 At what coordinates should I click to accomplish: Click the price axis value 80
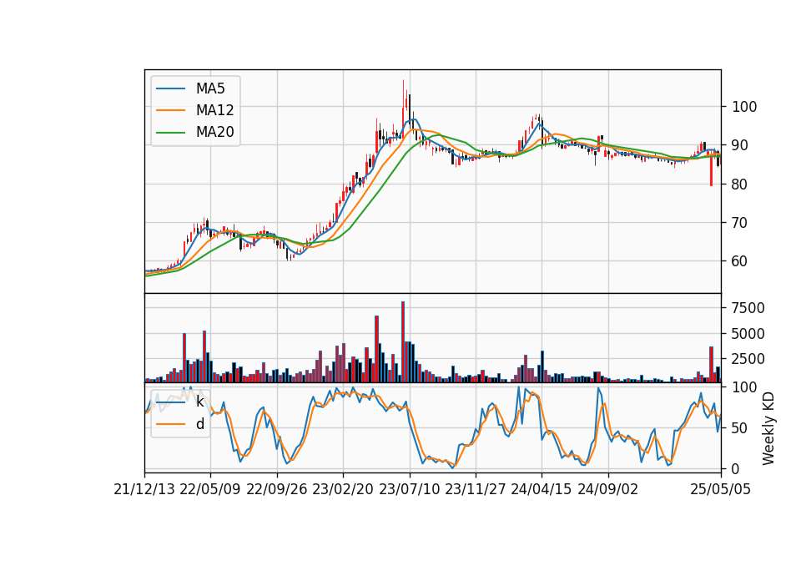click(740, 184)
